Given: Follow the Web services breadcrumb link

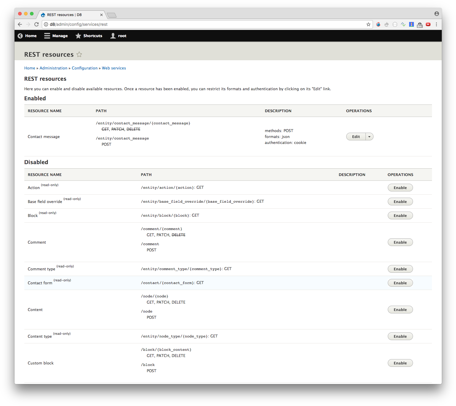Looking at the screenshot, I should click(114, 68).
